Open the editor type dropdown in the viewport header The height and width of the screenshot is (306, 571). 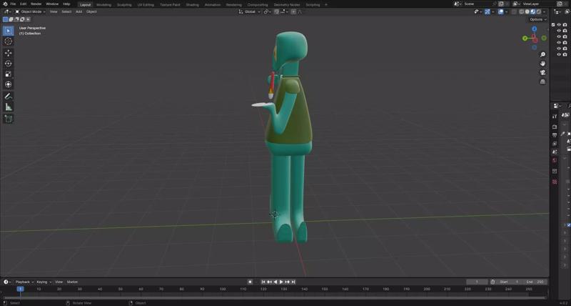(7, 11)
